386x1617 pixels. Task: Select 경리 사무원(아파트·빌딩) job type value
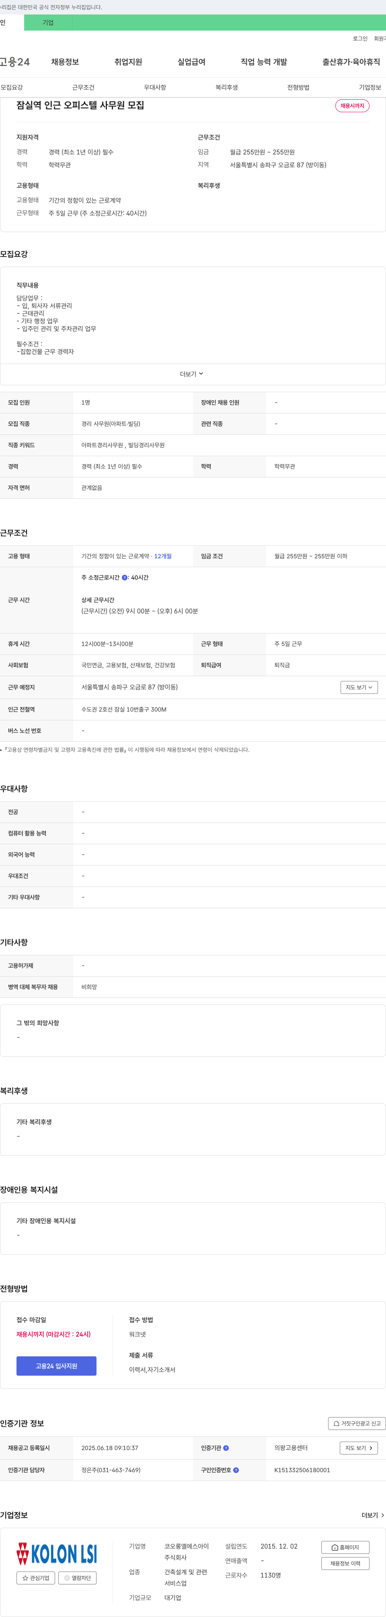(x=111, y=424)
